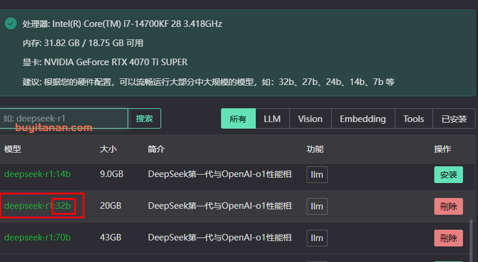This screenshot has height=262, width=478.
Task: Install the deepseek-r1:14b model
Action: (449, 175)
